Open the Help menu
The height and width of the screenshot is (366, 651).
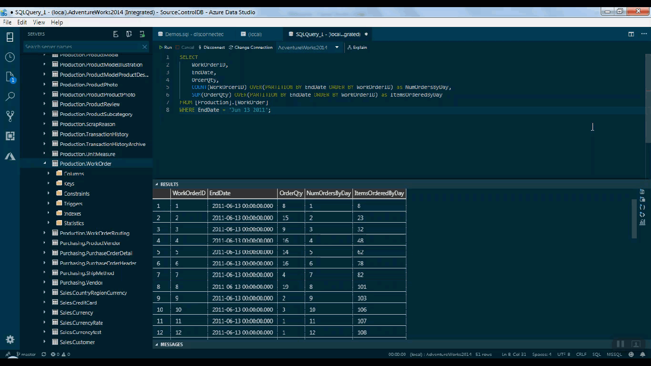pyautogui.click(x=57, y=22)
